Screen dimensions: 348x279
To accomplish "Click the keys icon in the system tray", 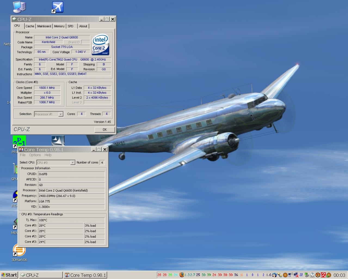I will (280, 275).
